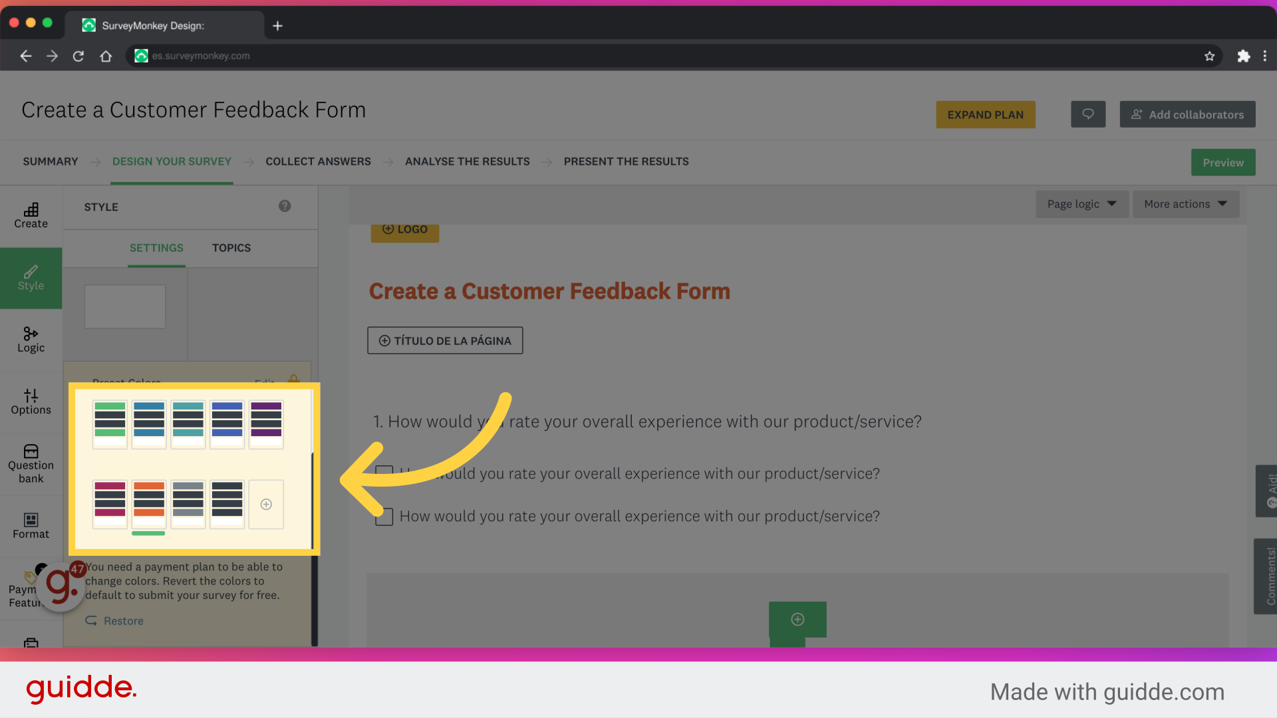Open the Format sidebar panel

(x=31, y=525)
